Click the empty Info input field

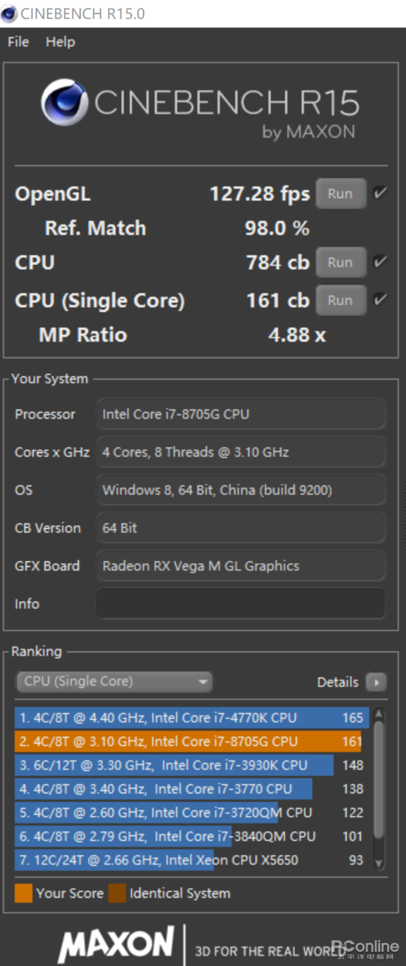[x=241, y=603]
